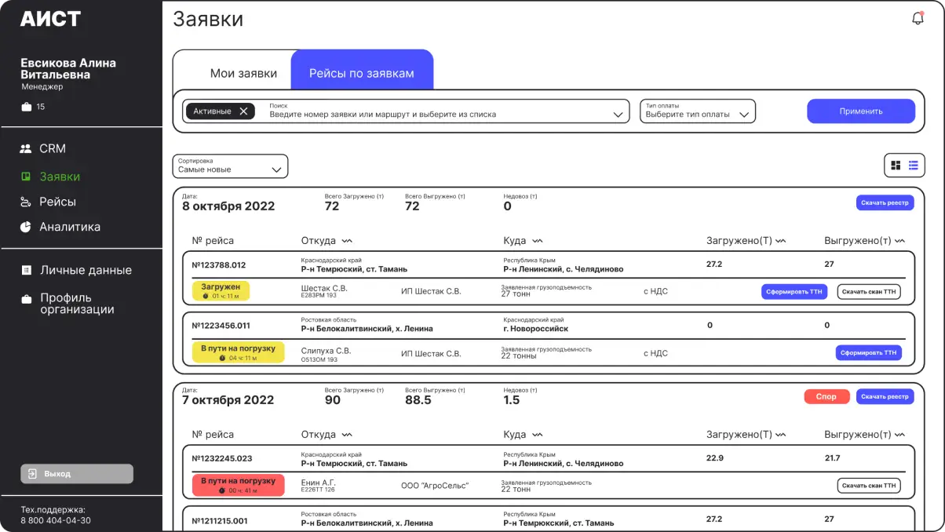
Task: Open the notifications bell
Action: 918,19
